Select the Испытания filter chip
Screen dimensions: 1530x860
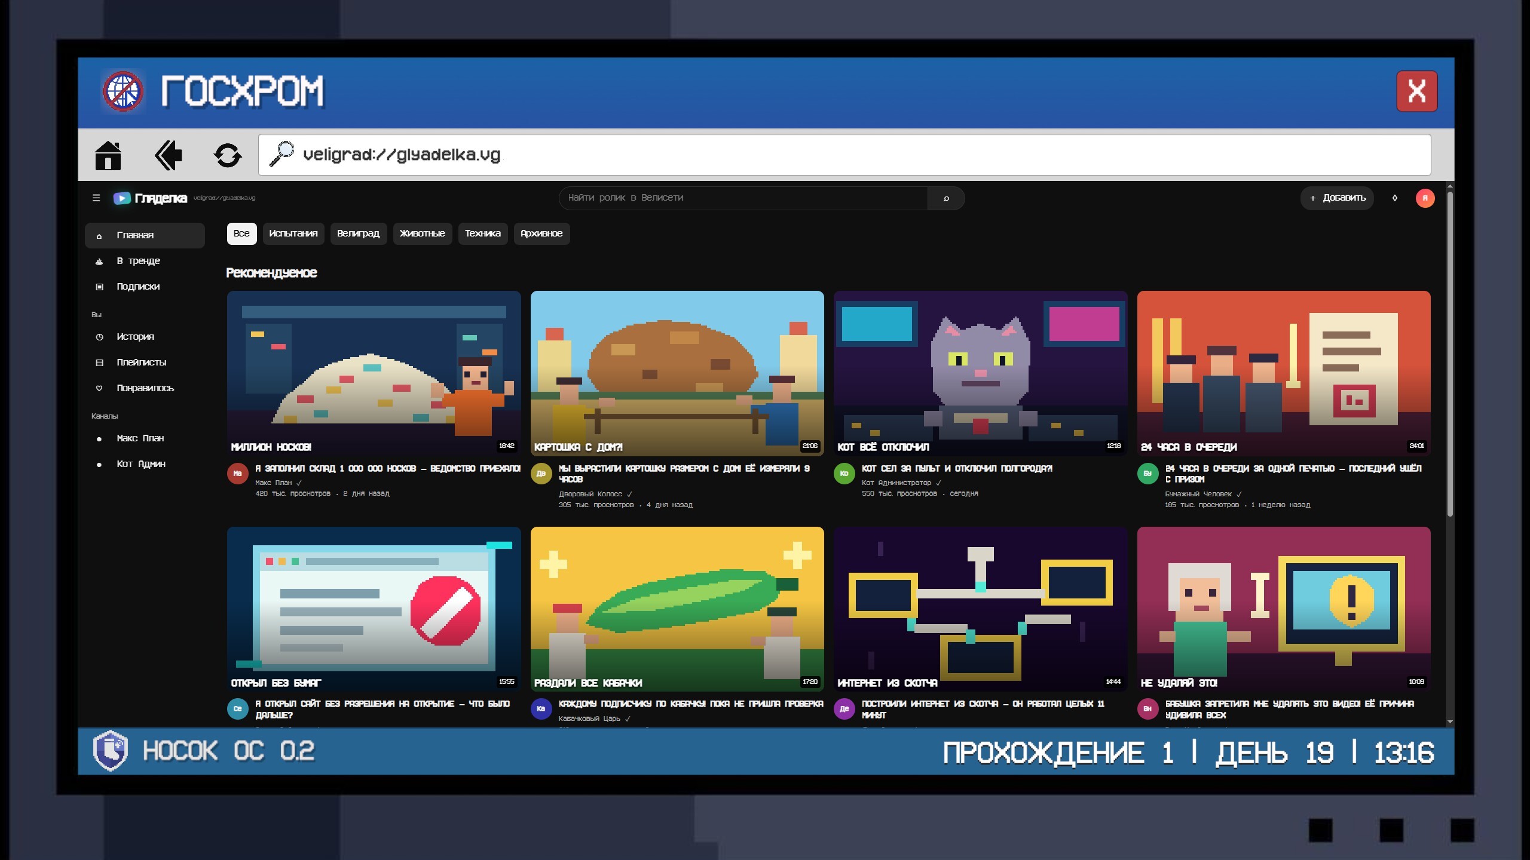[x=293, y=234]
